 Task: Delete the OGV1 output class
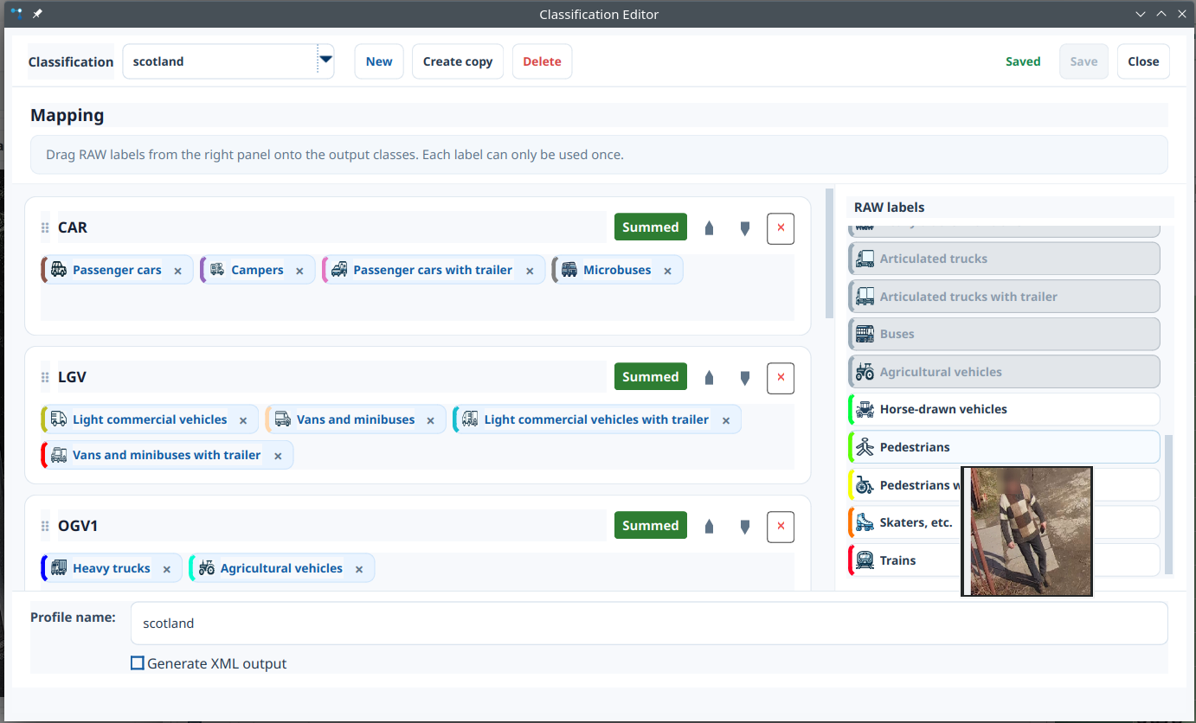[781, 527]
